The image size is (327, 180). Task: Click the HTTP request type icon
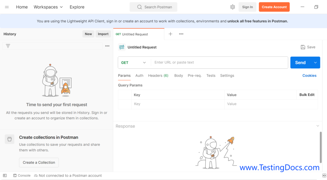pyautogui.click(x=122, y=47)
